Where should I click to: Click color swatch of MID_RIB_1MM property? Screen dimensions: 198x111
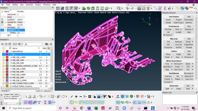click(7, 60)
